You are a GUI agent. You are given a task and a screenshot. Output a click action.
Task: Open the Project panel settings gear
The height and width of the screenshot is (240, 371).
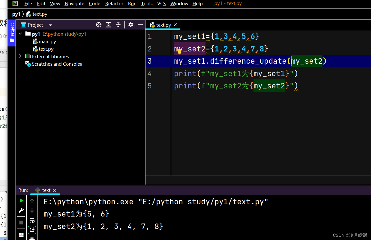[x=130, y=25]
